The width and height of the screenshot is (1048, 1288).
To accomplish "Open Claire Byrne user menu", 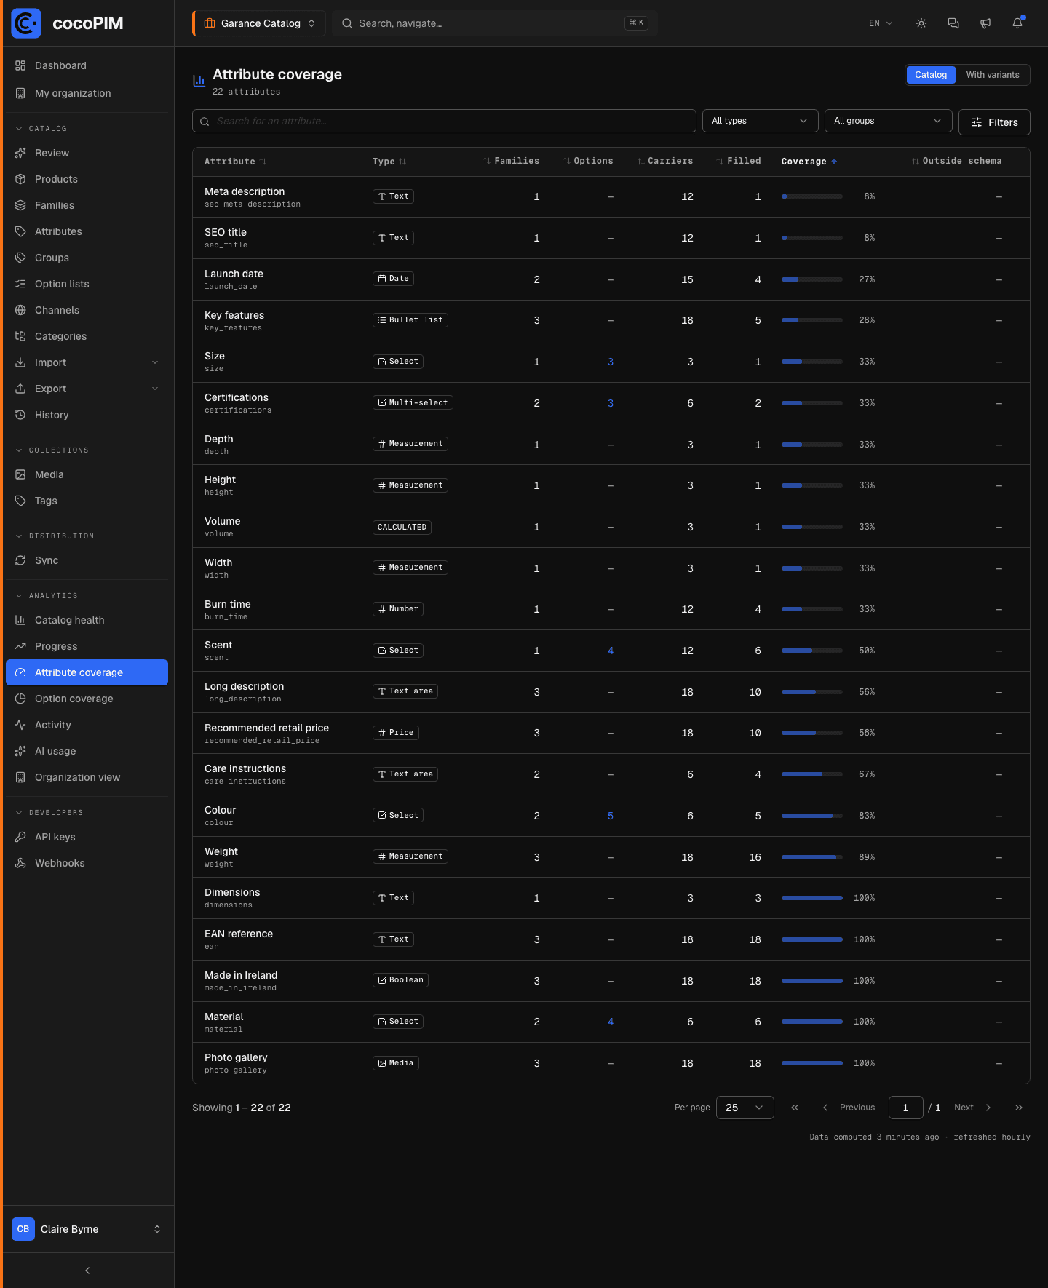I will pyautogui.click(x=87, y=1229).
